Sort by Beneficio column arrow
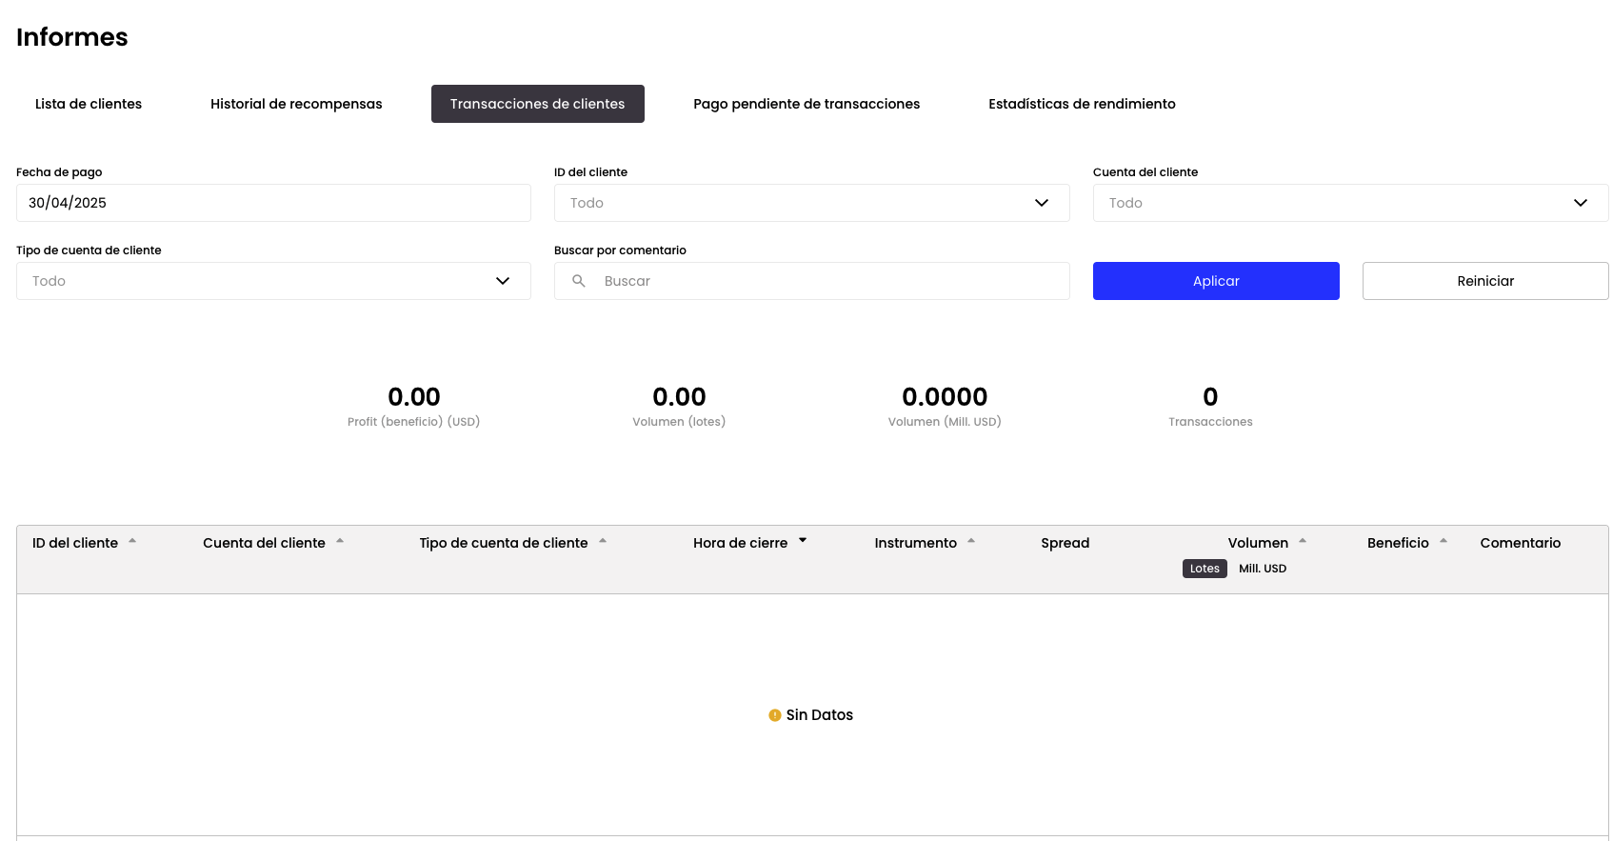This screenshot has width=1613, height=841. click(x=1444, y=541)
